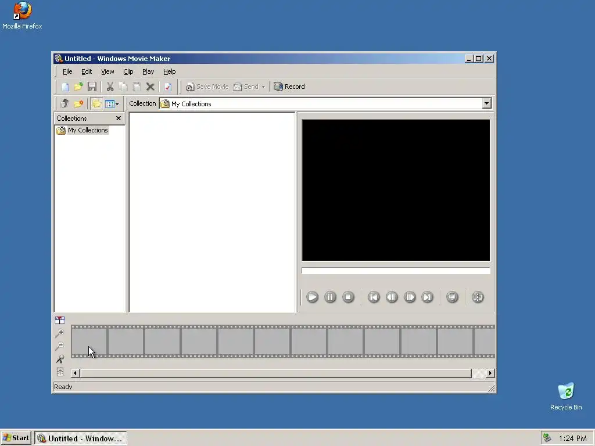Click the Copy toolbar icon

[x=123, y=87]
